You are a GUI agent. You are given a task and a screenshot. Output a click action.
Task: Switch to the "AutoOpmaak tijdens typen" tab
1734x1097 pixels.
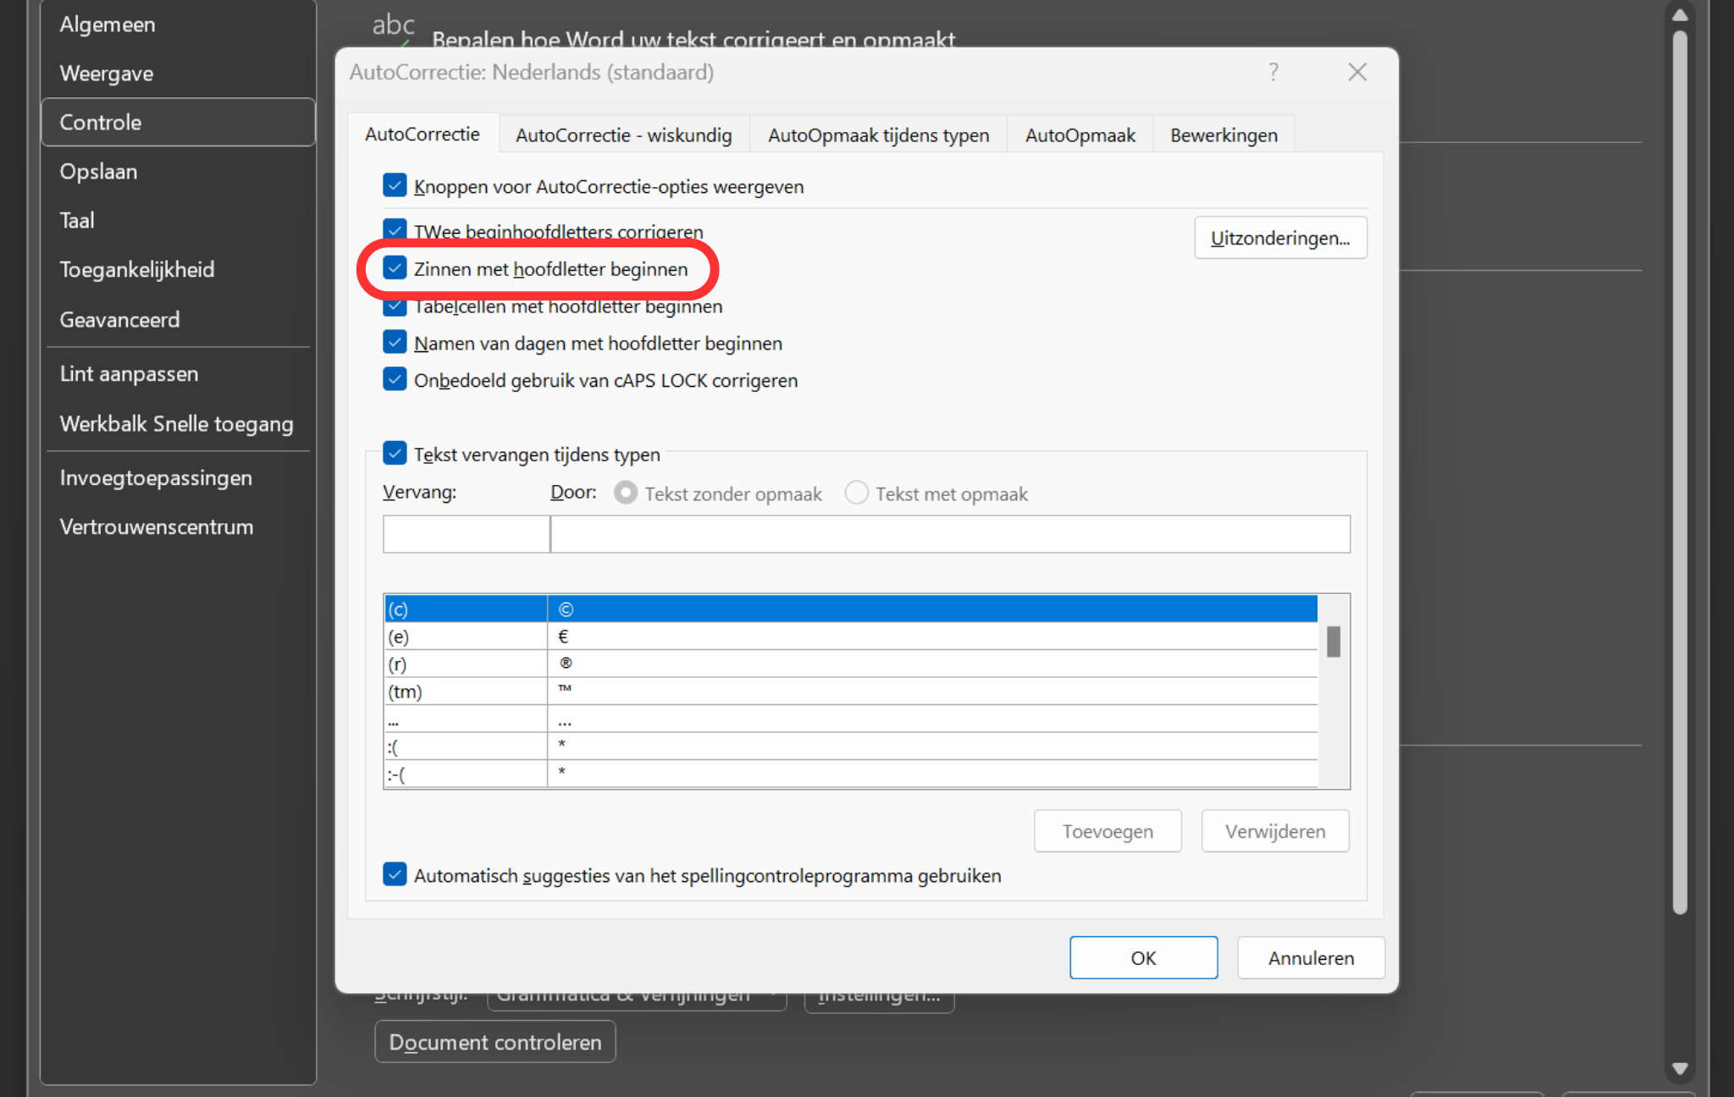pyautogui.click(x=878, y=134)
